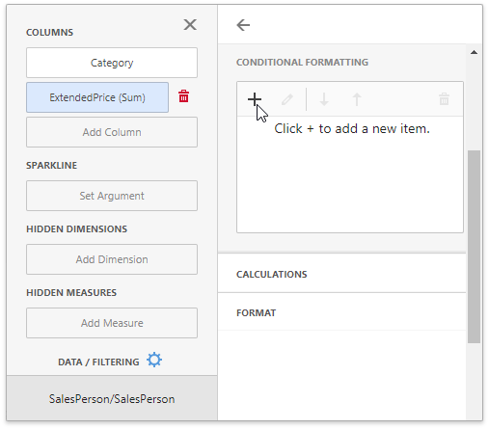Screen dimensions: 489x429
Task: Select the Category column item
Action: (112, 63)
